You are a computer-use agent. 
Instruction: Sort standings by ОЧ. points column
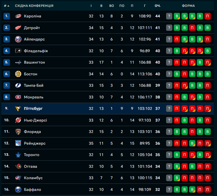[x=158, y=6]
